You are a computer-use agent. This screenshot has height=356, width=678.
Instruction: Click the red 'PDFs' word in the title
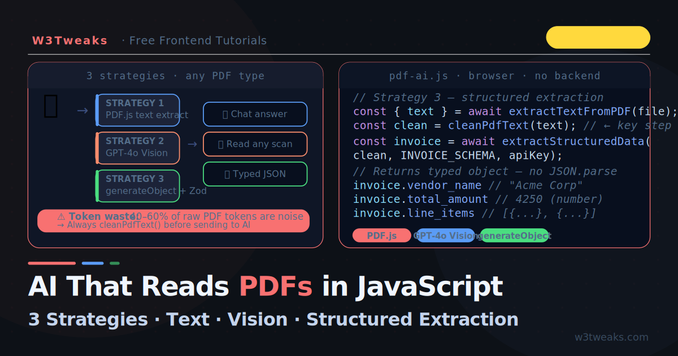[276, 286]
